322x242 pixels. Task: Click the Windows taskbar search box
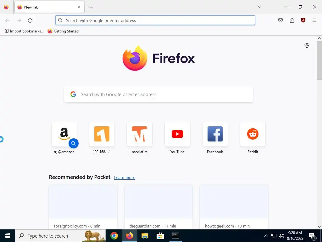tap(60, 236)
